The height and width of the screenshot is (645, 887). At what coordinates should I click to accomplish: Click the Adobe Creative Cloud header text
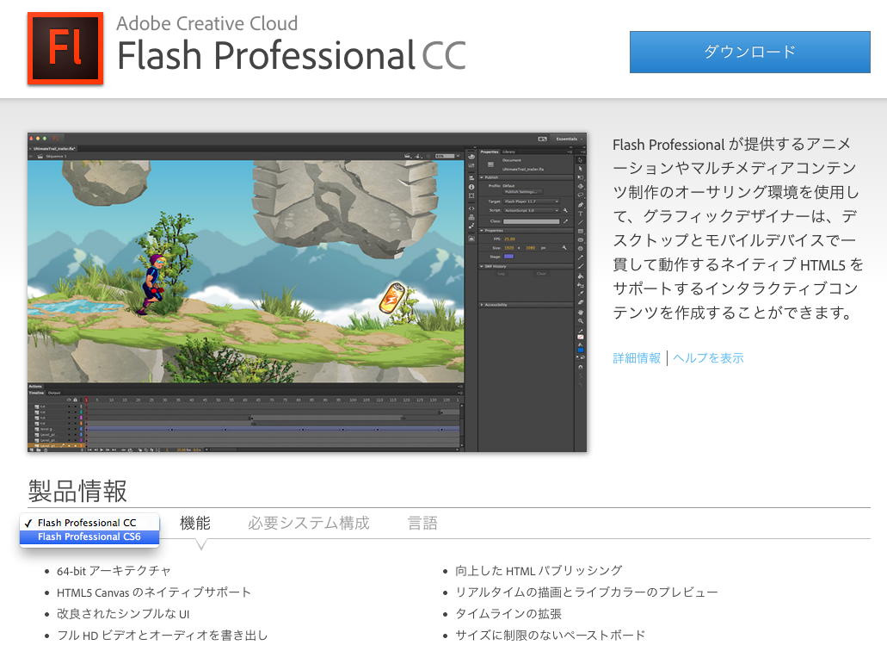(207, 23)
